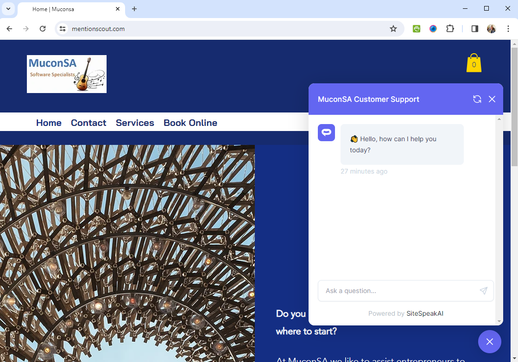Image resolution: width=518 pixels, height=362 pixels.
Task: Open the browser extensions puzzle icon
Action: coord(450,29)
